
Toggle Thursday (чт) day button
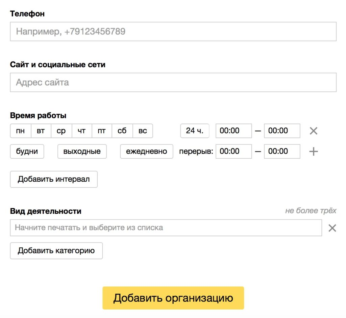tap(82, 131)
